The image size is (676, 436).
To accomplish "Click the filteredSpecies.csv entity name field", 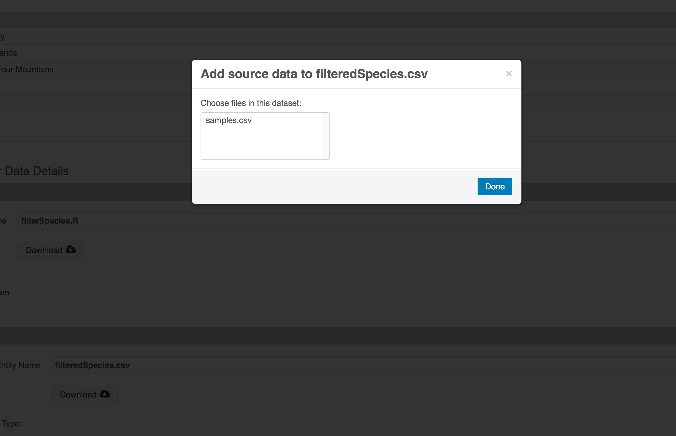I will (364, 365).
